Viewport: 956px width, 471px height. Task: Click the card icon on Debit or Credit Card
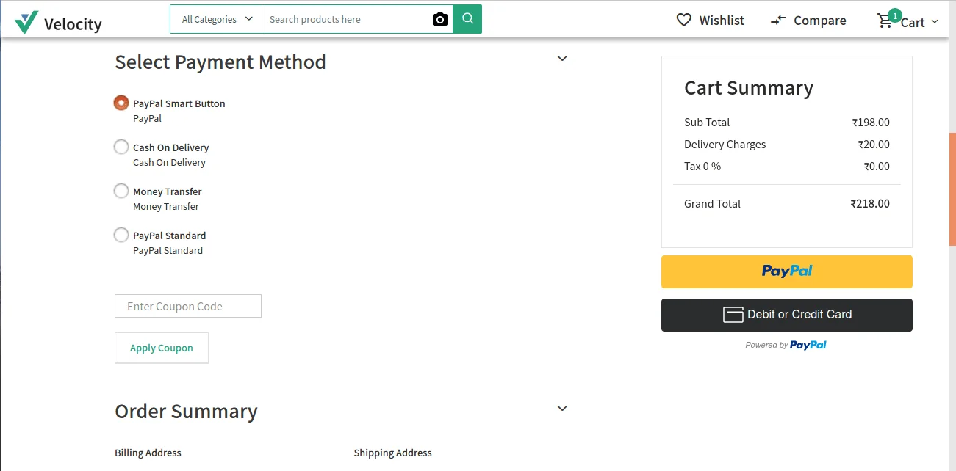coord(733,315)
